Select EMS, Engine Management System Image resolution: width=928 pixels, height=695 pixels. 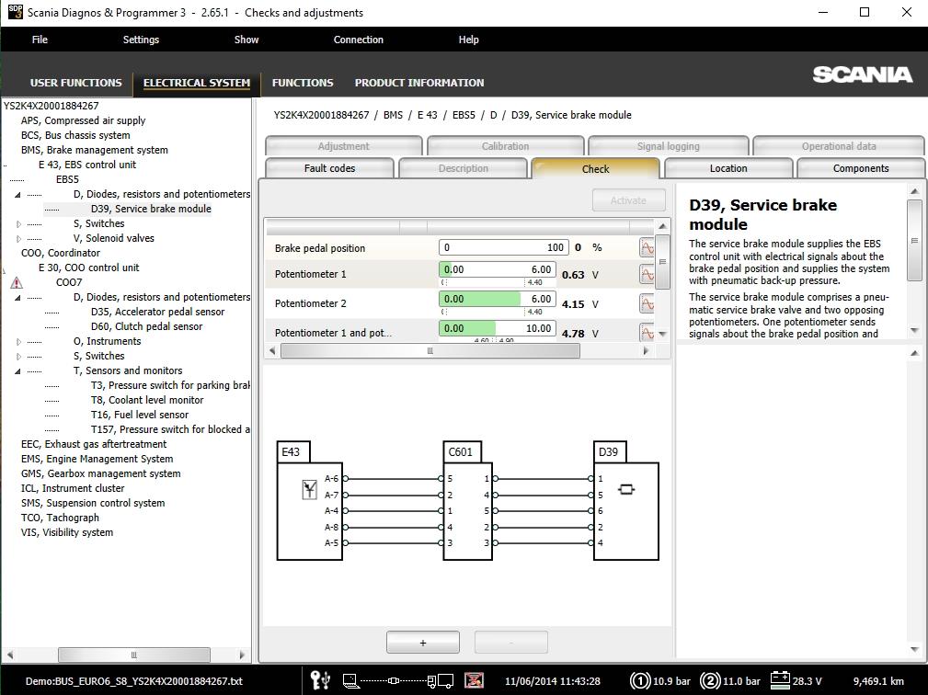point(97,459)
